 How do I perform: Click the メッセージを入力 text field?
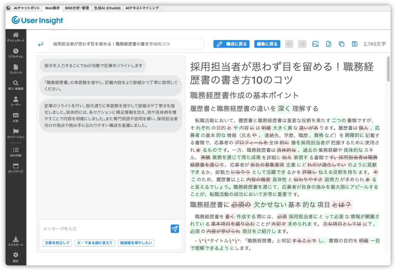coord(105,229)
